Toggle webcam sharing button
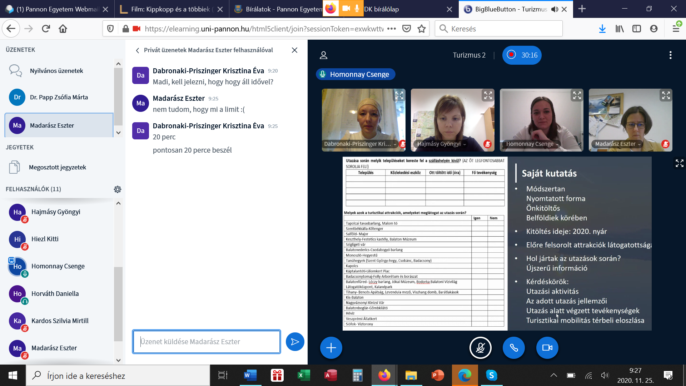The image size is (686, 386). click(547, 347)
